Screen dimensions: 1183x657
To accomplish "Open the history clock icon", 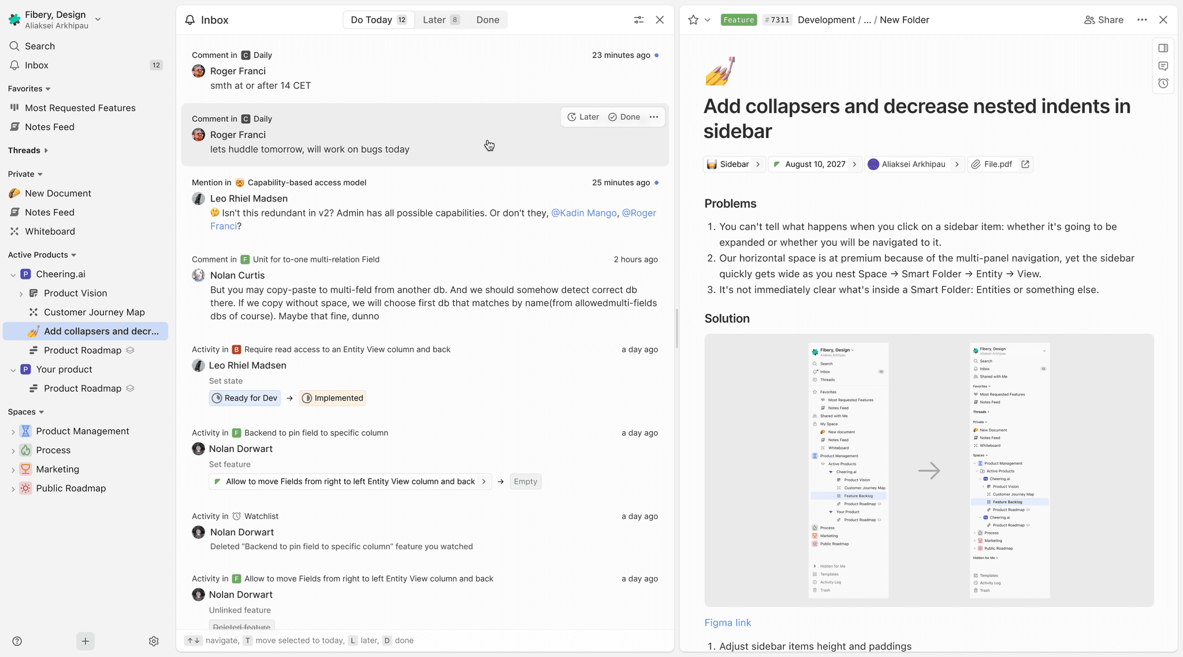I will (x=1163, y=83).
